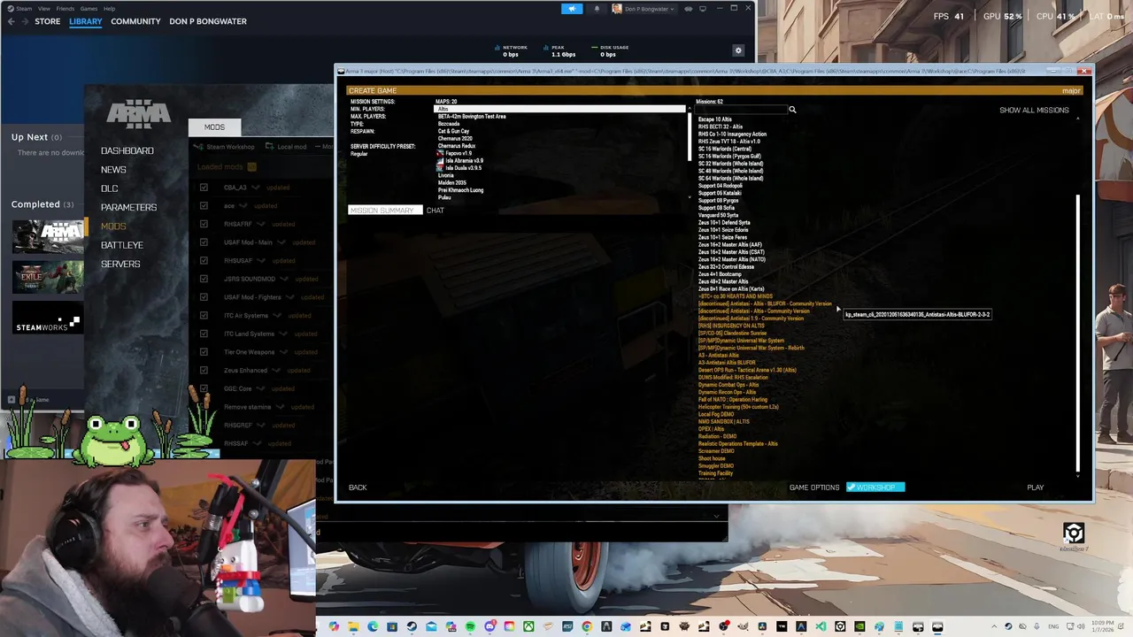1133x637 pixels.
Task: Click PLAY to start the mission
Action: pos(1036,487)
